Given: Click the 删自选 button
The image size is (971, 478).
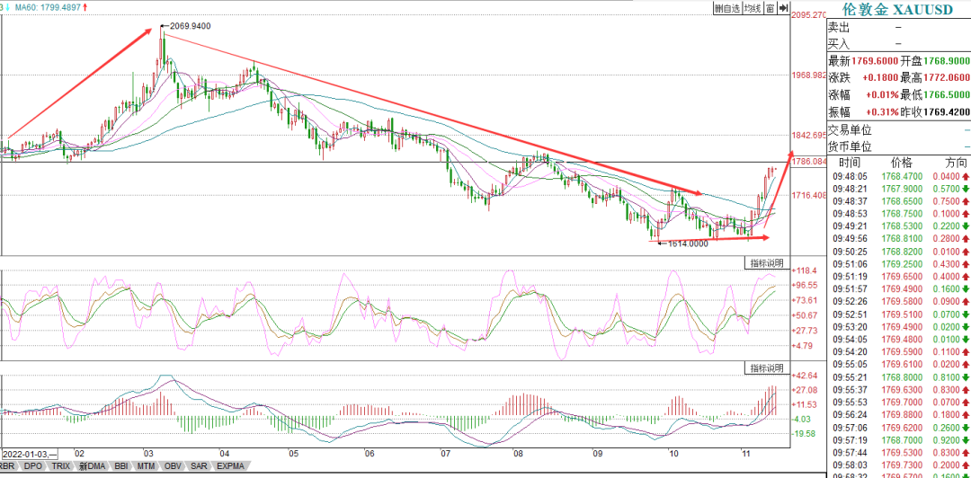Looking at the screenshot, I should 727,8.
